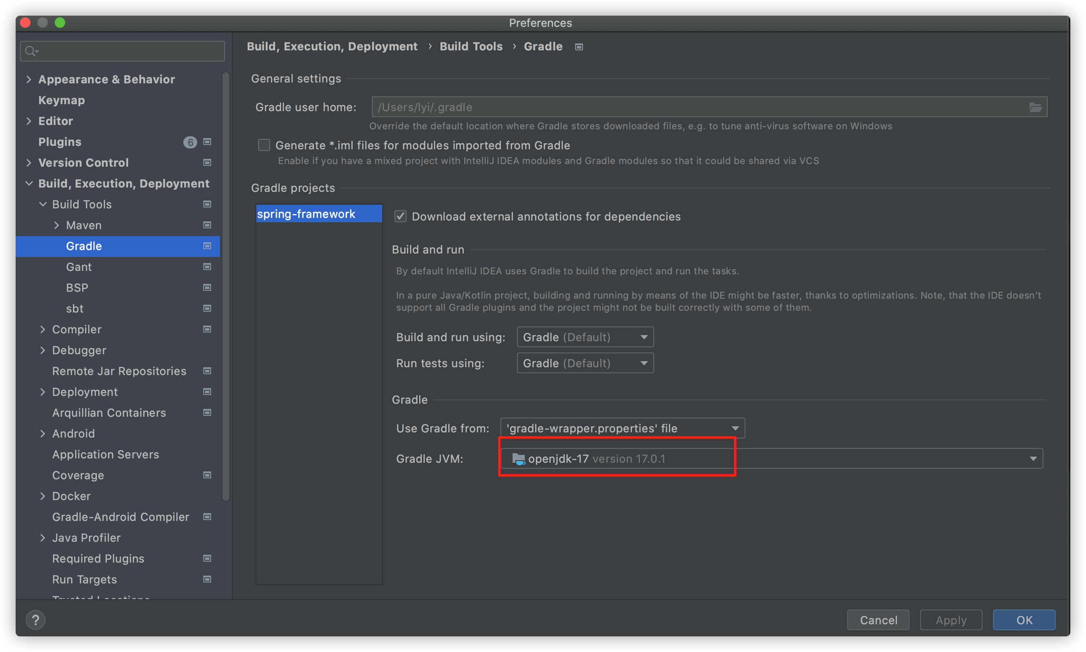Click the badge showing 6 next to Plugins
Viewport: 1086px width, 652px height.
click(189, 142)
